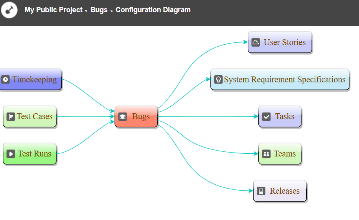Open the Test Cases node label

point(35,116)
